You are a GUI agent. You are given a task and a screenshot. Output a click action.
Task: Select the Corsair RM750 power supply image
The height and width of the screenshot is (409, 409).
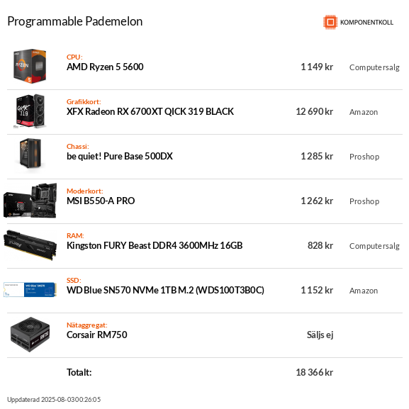click(30, 335)
